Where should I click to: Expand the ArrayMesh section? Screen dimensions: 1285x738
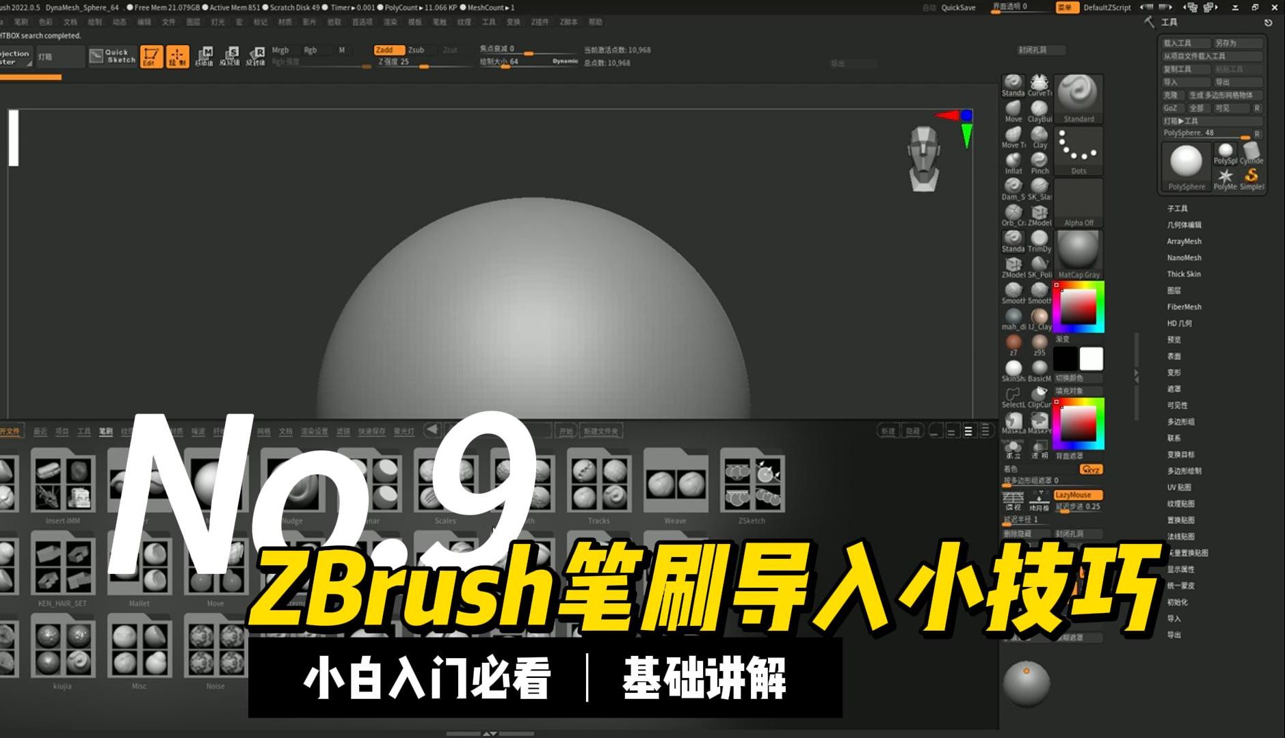point(1184,241)
